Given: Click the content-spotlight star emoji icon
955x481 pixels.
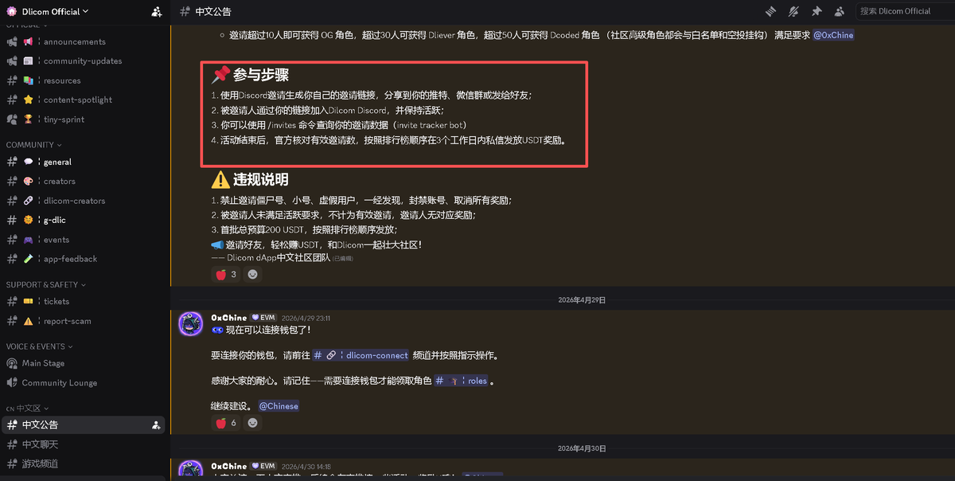Looking at the screenshot, I should point(28,100).
